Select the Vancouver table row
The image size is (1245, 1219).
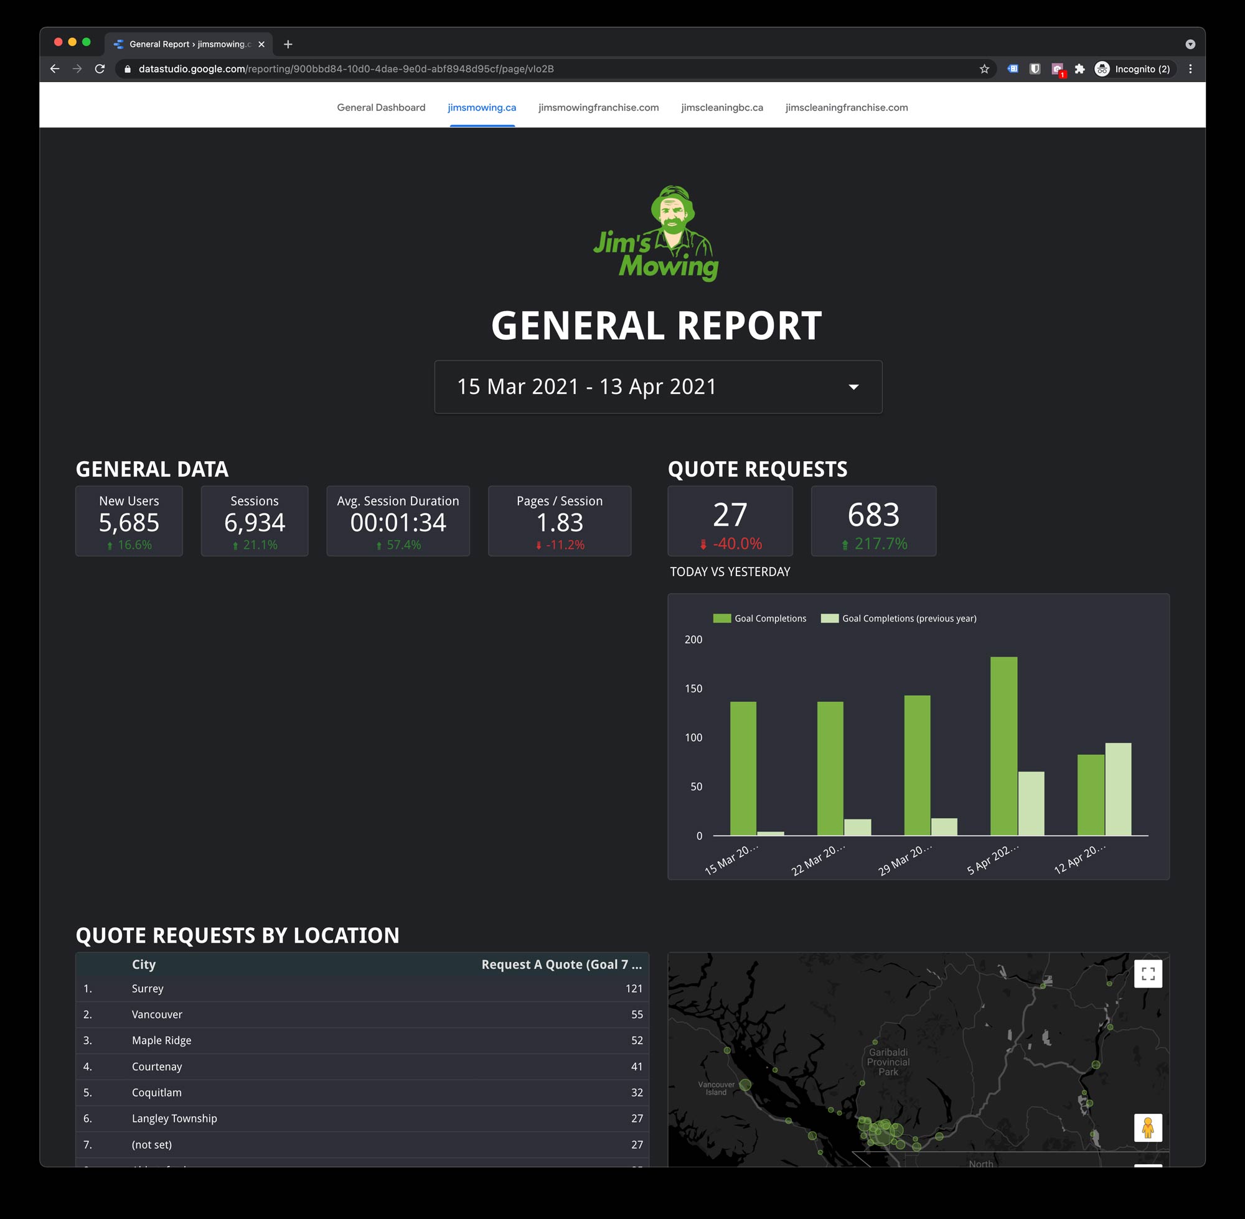(x=362, y=1015)
